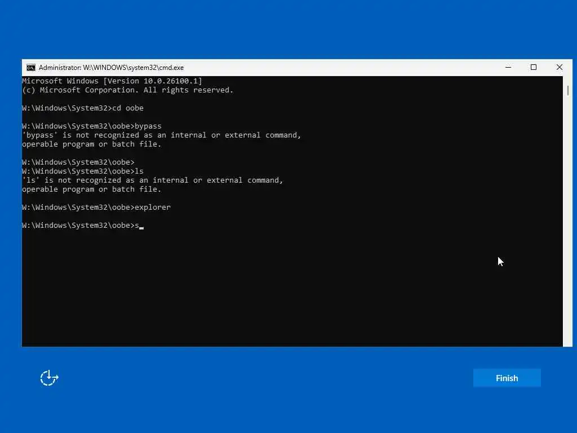The image size is (577, 433).
Task: Click the line ending with 'oobe>ls'
Action: click(83, 171)
